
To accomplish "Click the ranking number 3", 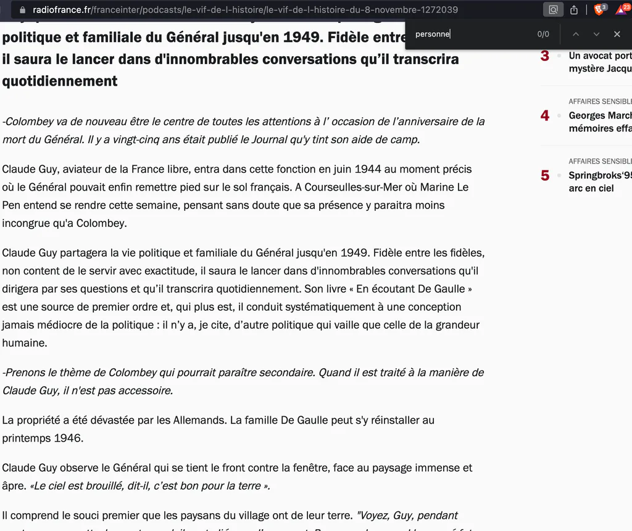I will [545, 56].
